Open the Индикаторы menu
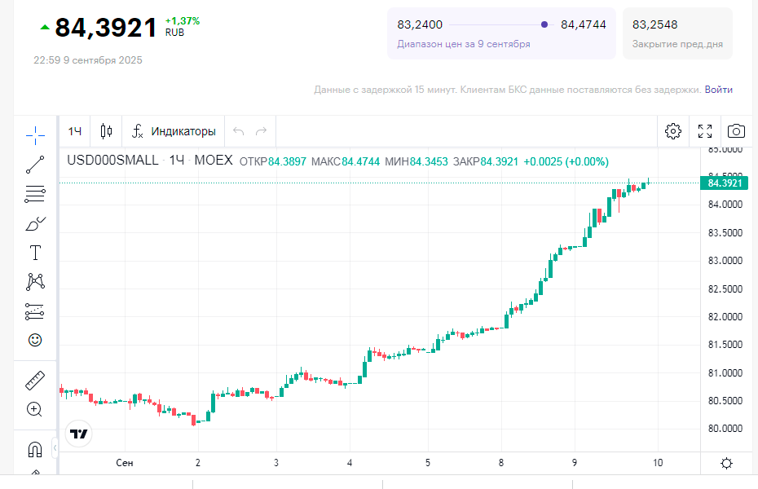 [174, 131]
